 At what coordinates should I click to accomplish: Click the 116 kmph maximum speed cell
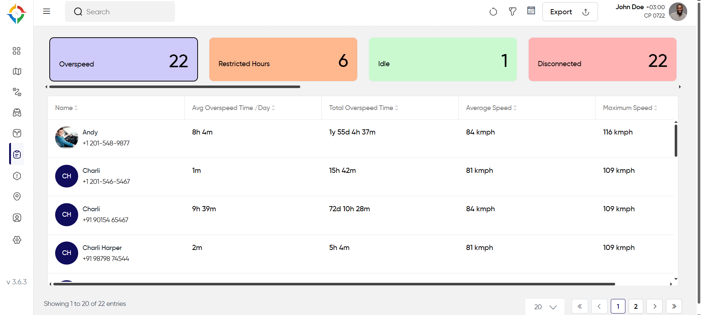[618, 132]
